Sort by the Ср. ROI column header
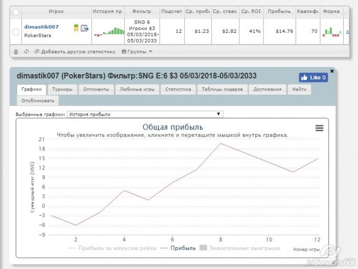The width and height of the screenshot is (358, 269). tap(251, 11)
